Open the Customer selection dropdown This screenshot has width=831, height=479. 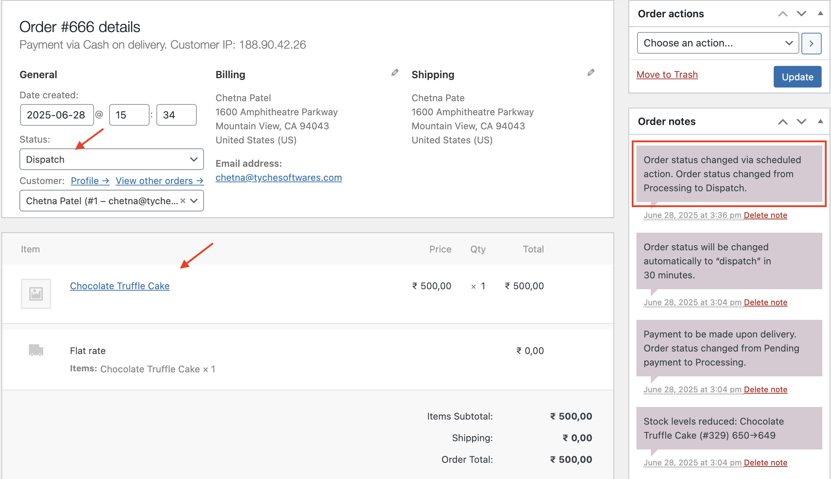pyautogui.click(x=194, y=201)
